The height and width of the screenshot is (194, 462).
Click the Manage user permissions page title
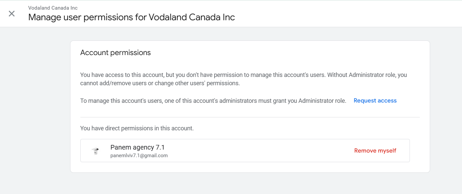132,17
